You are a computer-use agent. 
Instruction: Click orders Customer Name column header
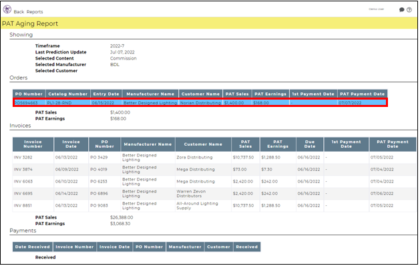pyautogui.click(x=200, y=94)
